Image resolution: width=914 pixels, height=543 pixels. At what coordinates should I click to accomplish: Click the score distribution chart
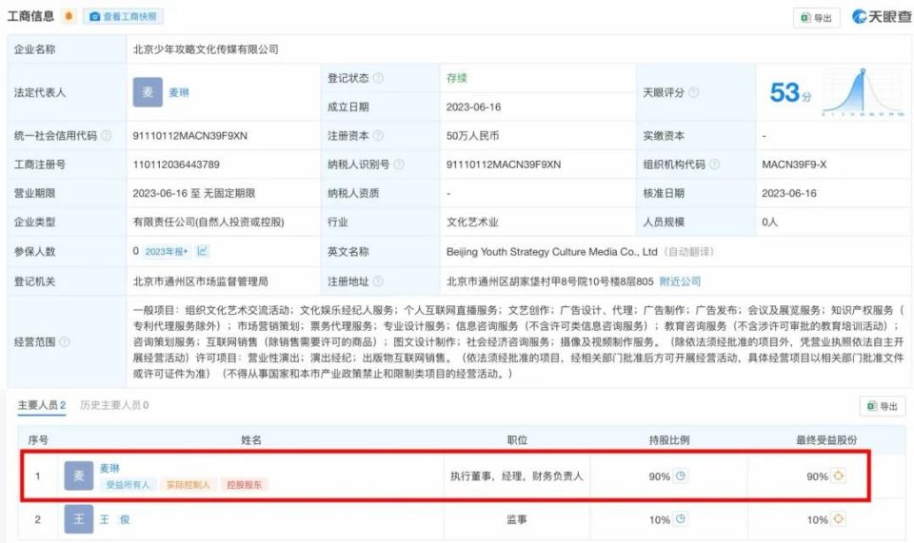[x=863, y=92]
